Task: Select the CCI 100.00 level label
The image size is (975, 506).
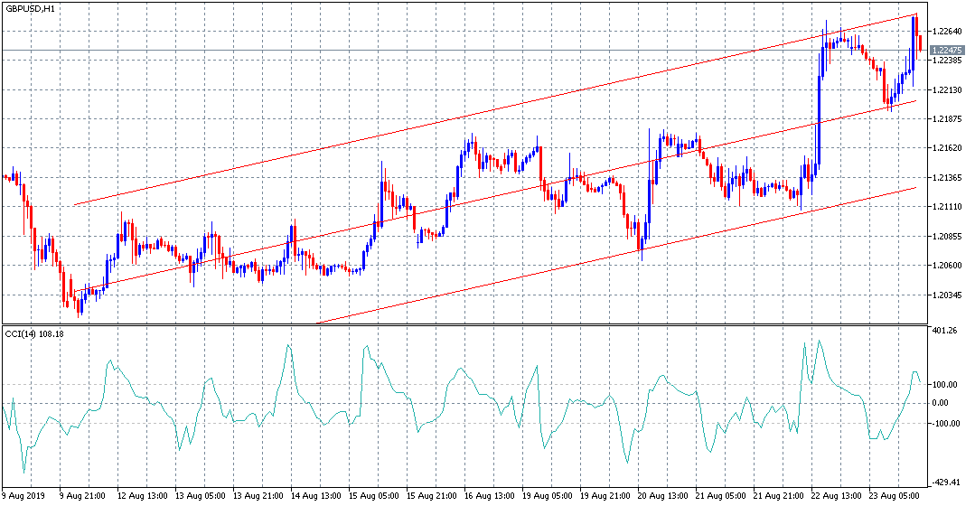Action: tap(945, 385)
